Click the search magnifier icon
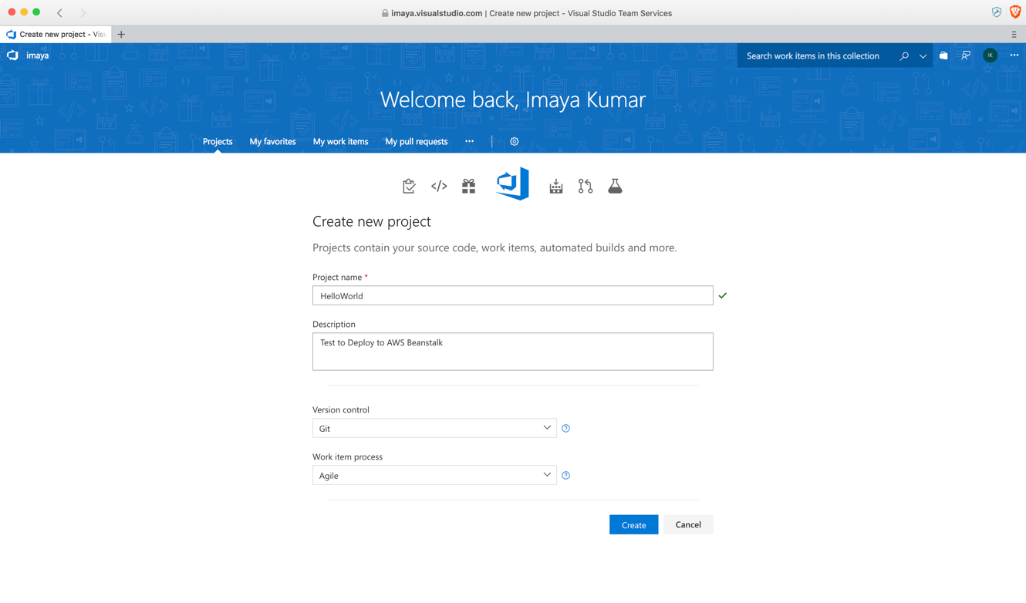Viewport: 1026px width, 603px height. 904,56
